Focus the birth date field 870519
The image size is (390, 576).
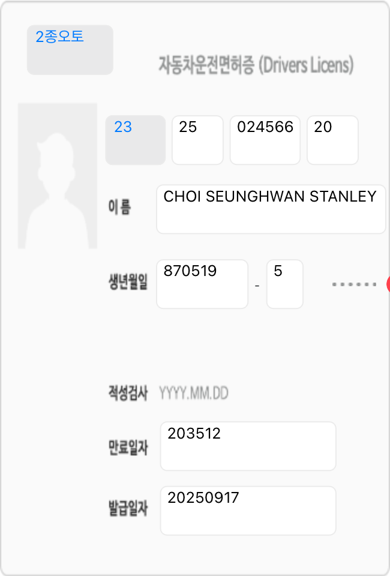202,284
